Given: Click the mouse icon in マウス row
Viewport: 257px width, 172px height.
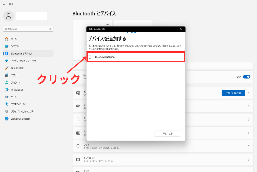Looking at the screenshot, I should tap(78, 146).
